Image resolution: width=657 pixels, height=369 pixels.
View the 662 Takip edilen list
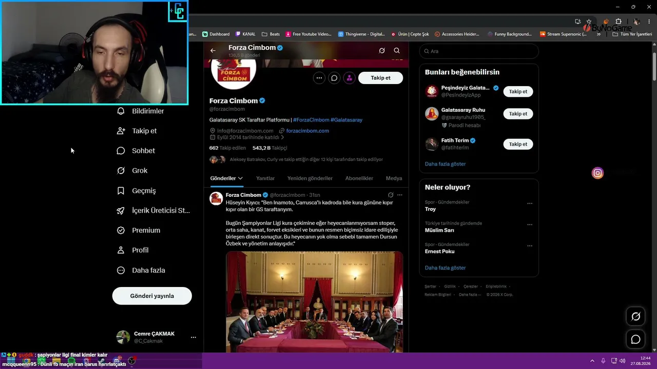pyautogui.click(x=228, y=148)
